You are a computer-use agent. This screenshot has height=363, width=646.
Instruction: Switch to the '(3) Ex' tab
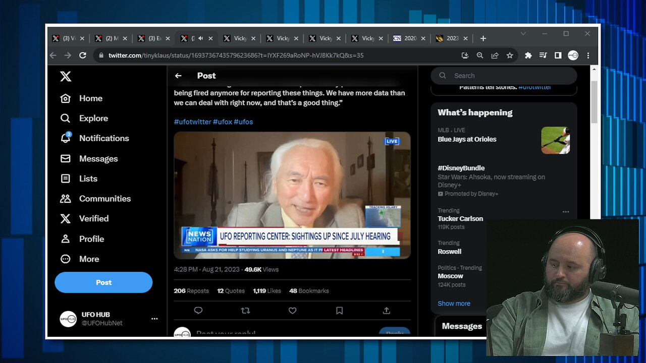(154, 38)
